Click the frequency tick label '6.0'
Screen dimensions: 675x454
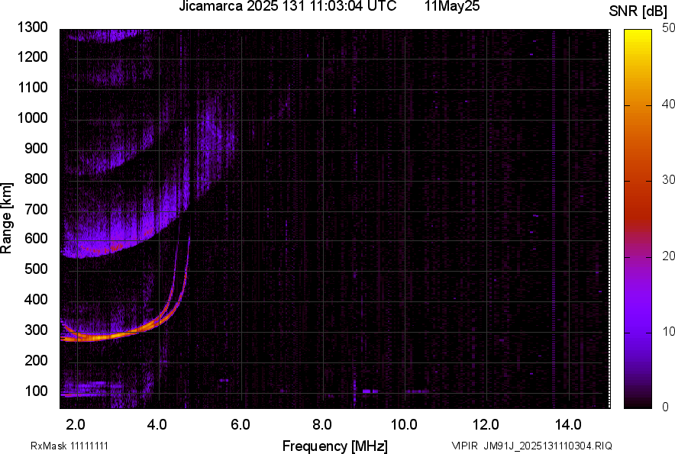(241, 425)
